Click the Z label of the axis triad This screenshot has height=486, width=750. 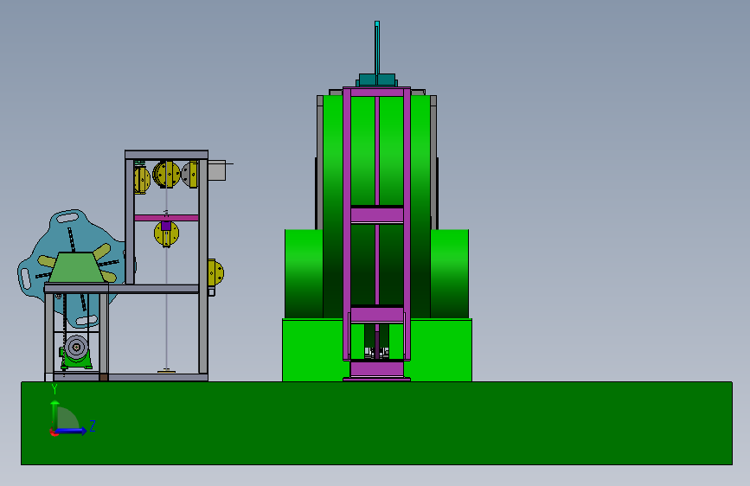(93, 425)
